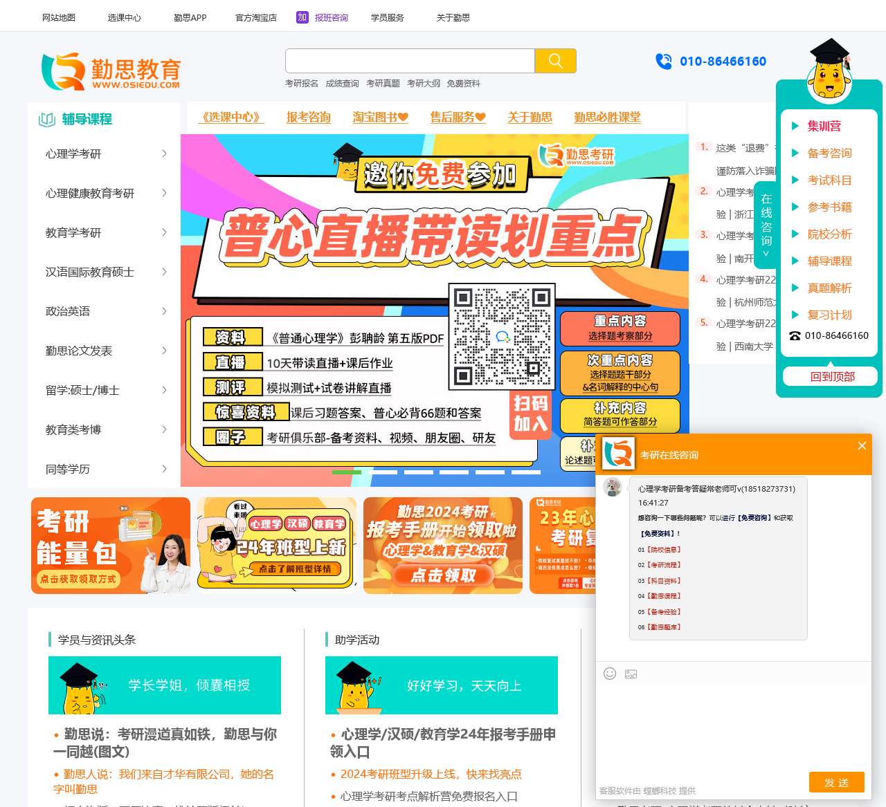Collapse the 在线咨询 side tab

(766, 225)
